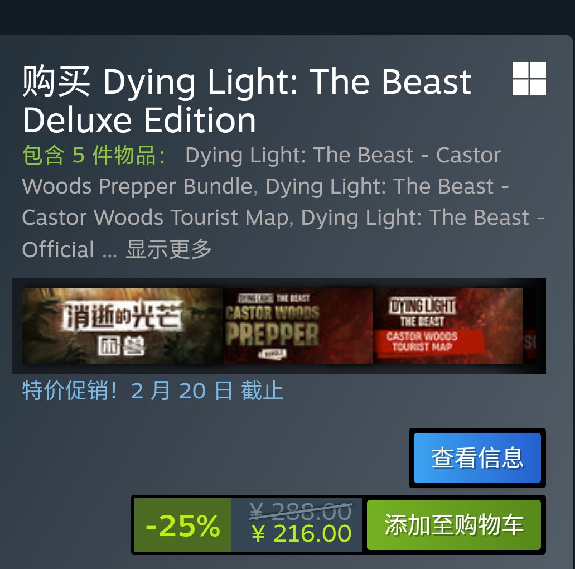Screen dimensions: 575x569
Task: Click the Windows platform icon
Action: click(529, 79)
